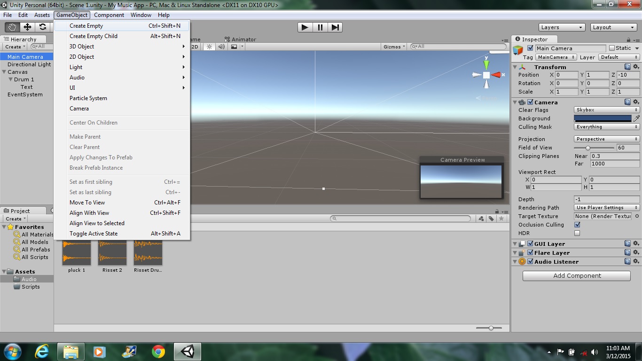Screen dimensions: 642x361
Task: Open the Gizmos dropdown
Action: tap(394, 47)
